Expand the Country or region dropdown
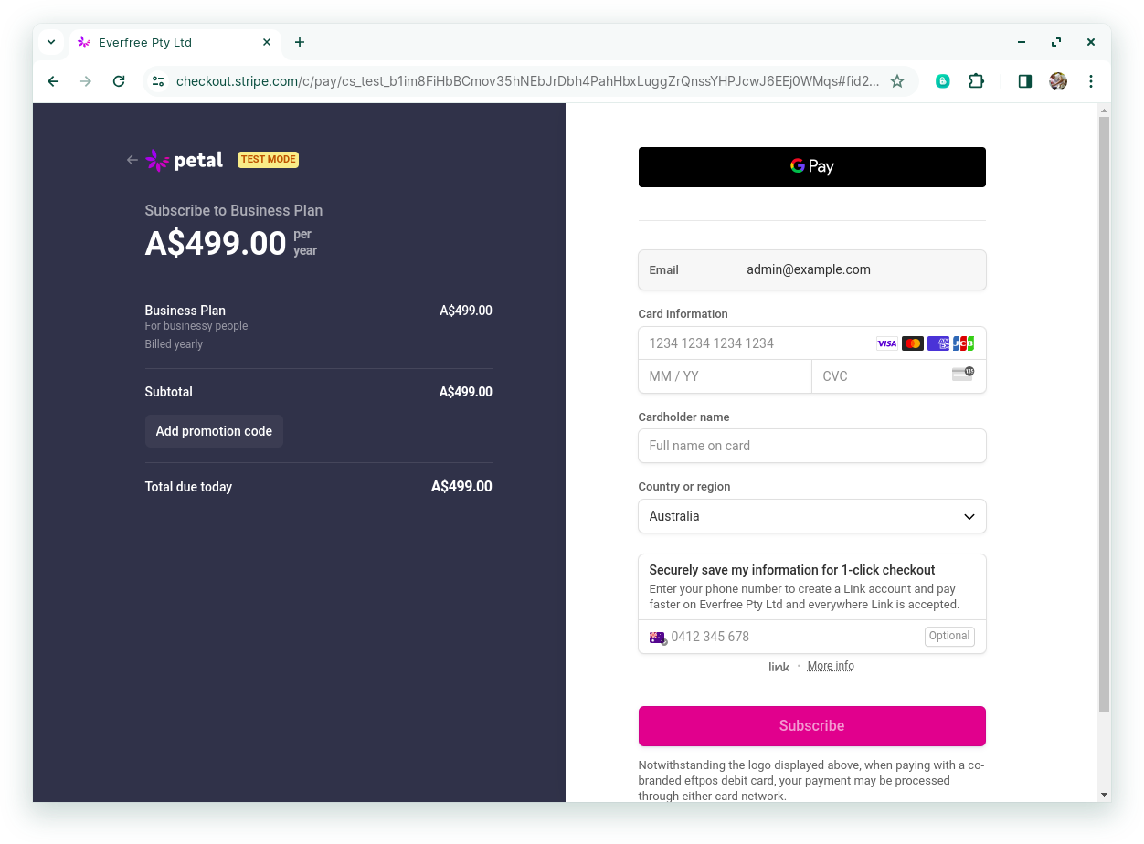This screenshot has height=844, width=1144. coord(811,516)
